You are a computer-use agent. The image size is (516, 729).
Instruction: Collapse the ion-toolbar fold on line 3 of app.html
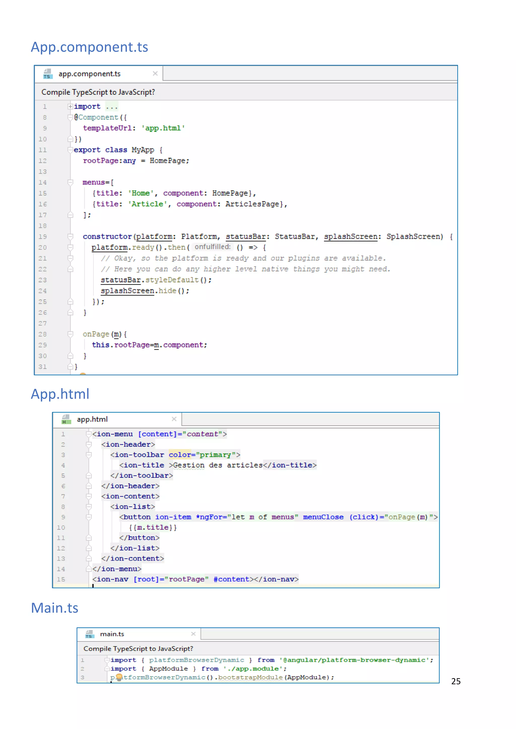pyautogui.click(x=89, y=455)
